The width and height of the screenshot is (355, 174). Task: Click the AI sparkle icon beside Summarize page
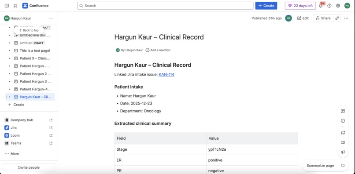[343, 166]
